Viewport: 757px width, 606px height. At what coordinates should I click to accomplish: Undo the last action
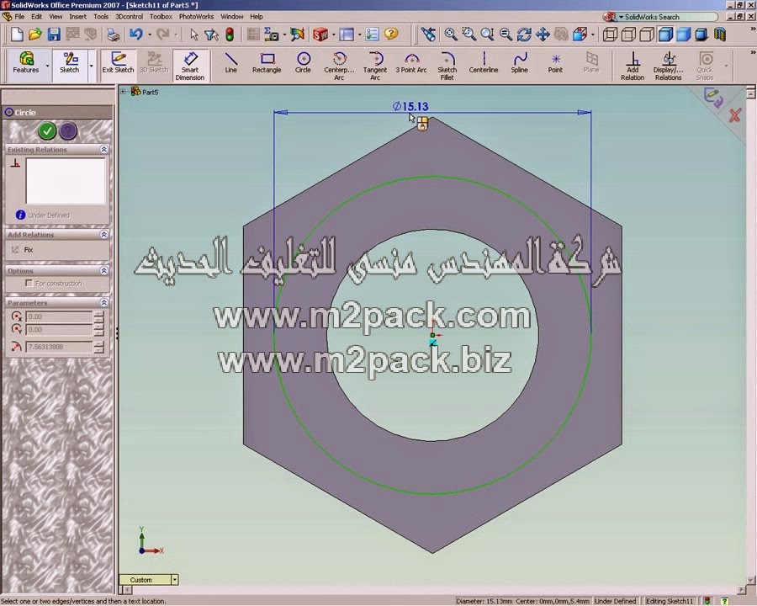pos(136,35)
